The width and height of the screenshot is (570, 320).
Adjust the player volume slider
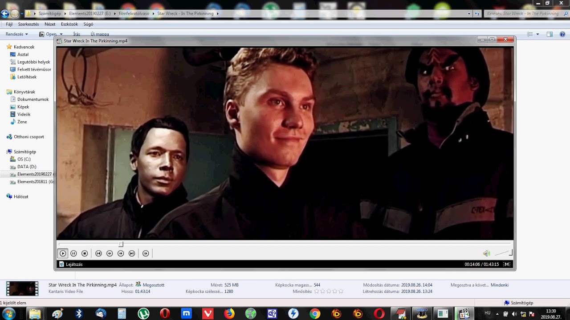(x=504, y=253)
